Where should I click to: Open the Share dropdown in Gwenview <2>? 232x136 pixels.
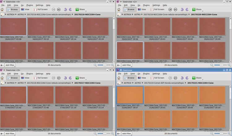[197, 10]
